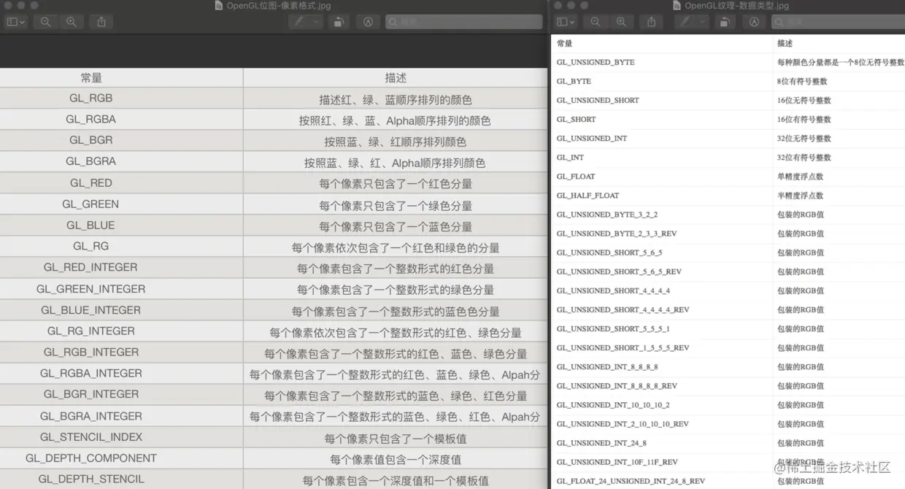Zoom out in the 像素格式.jpg window
Image resolution: width=905 pixels, height=489 pixels.
pyautogui.click(x=45, y=22)
